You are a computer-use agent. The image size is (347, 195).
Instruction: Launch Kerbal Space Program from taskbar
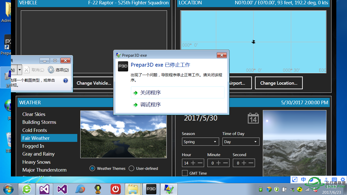(98, 189)
